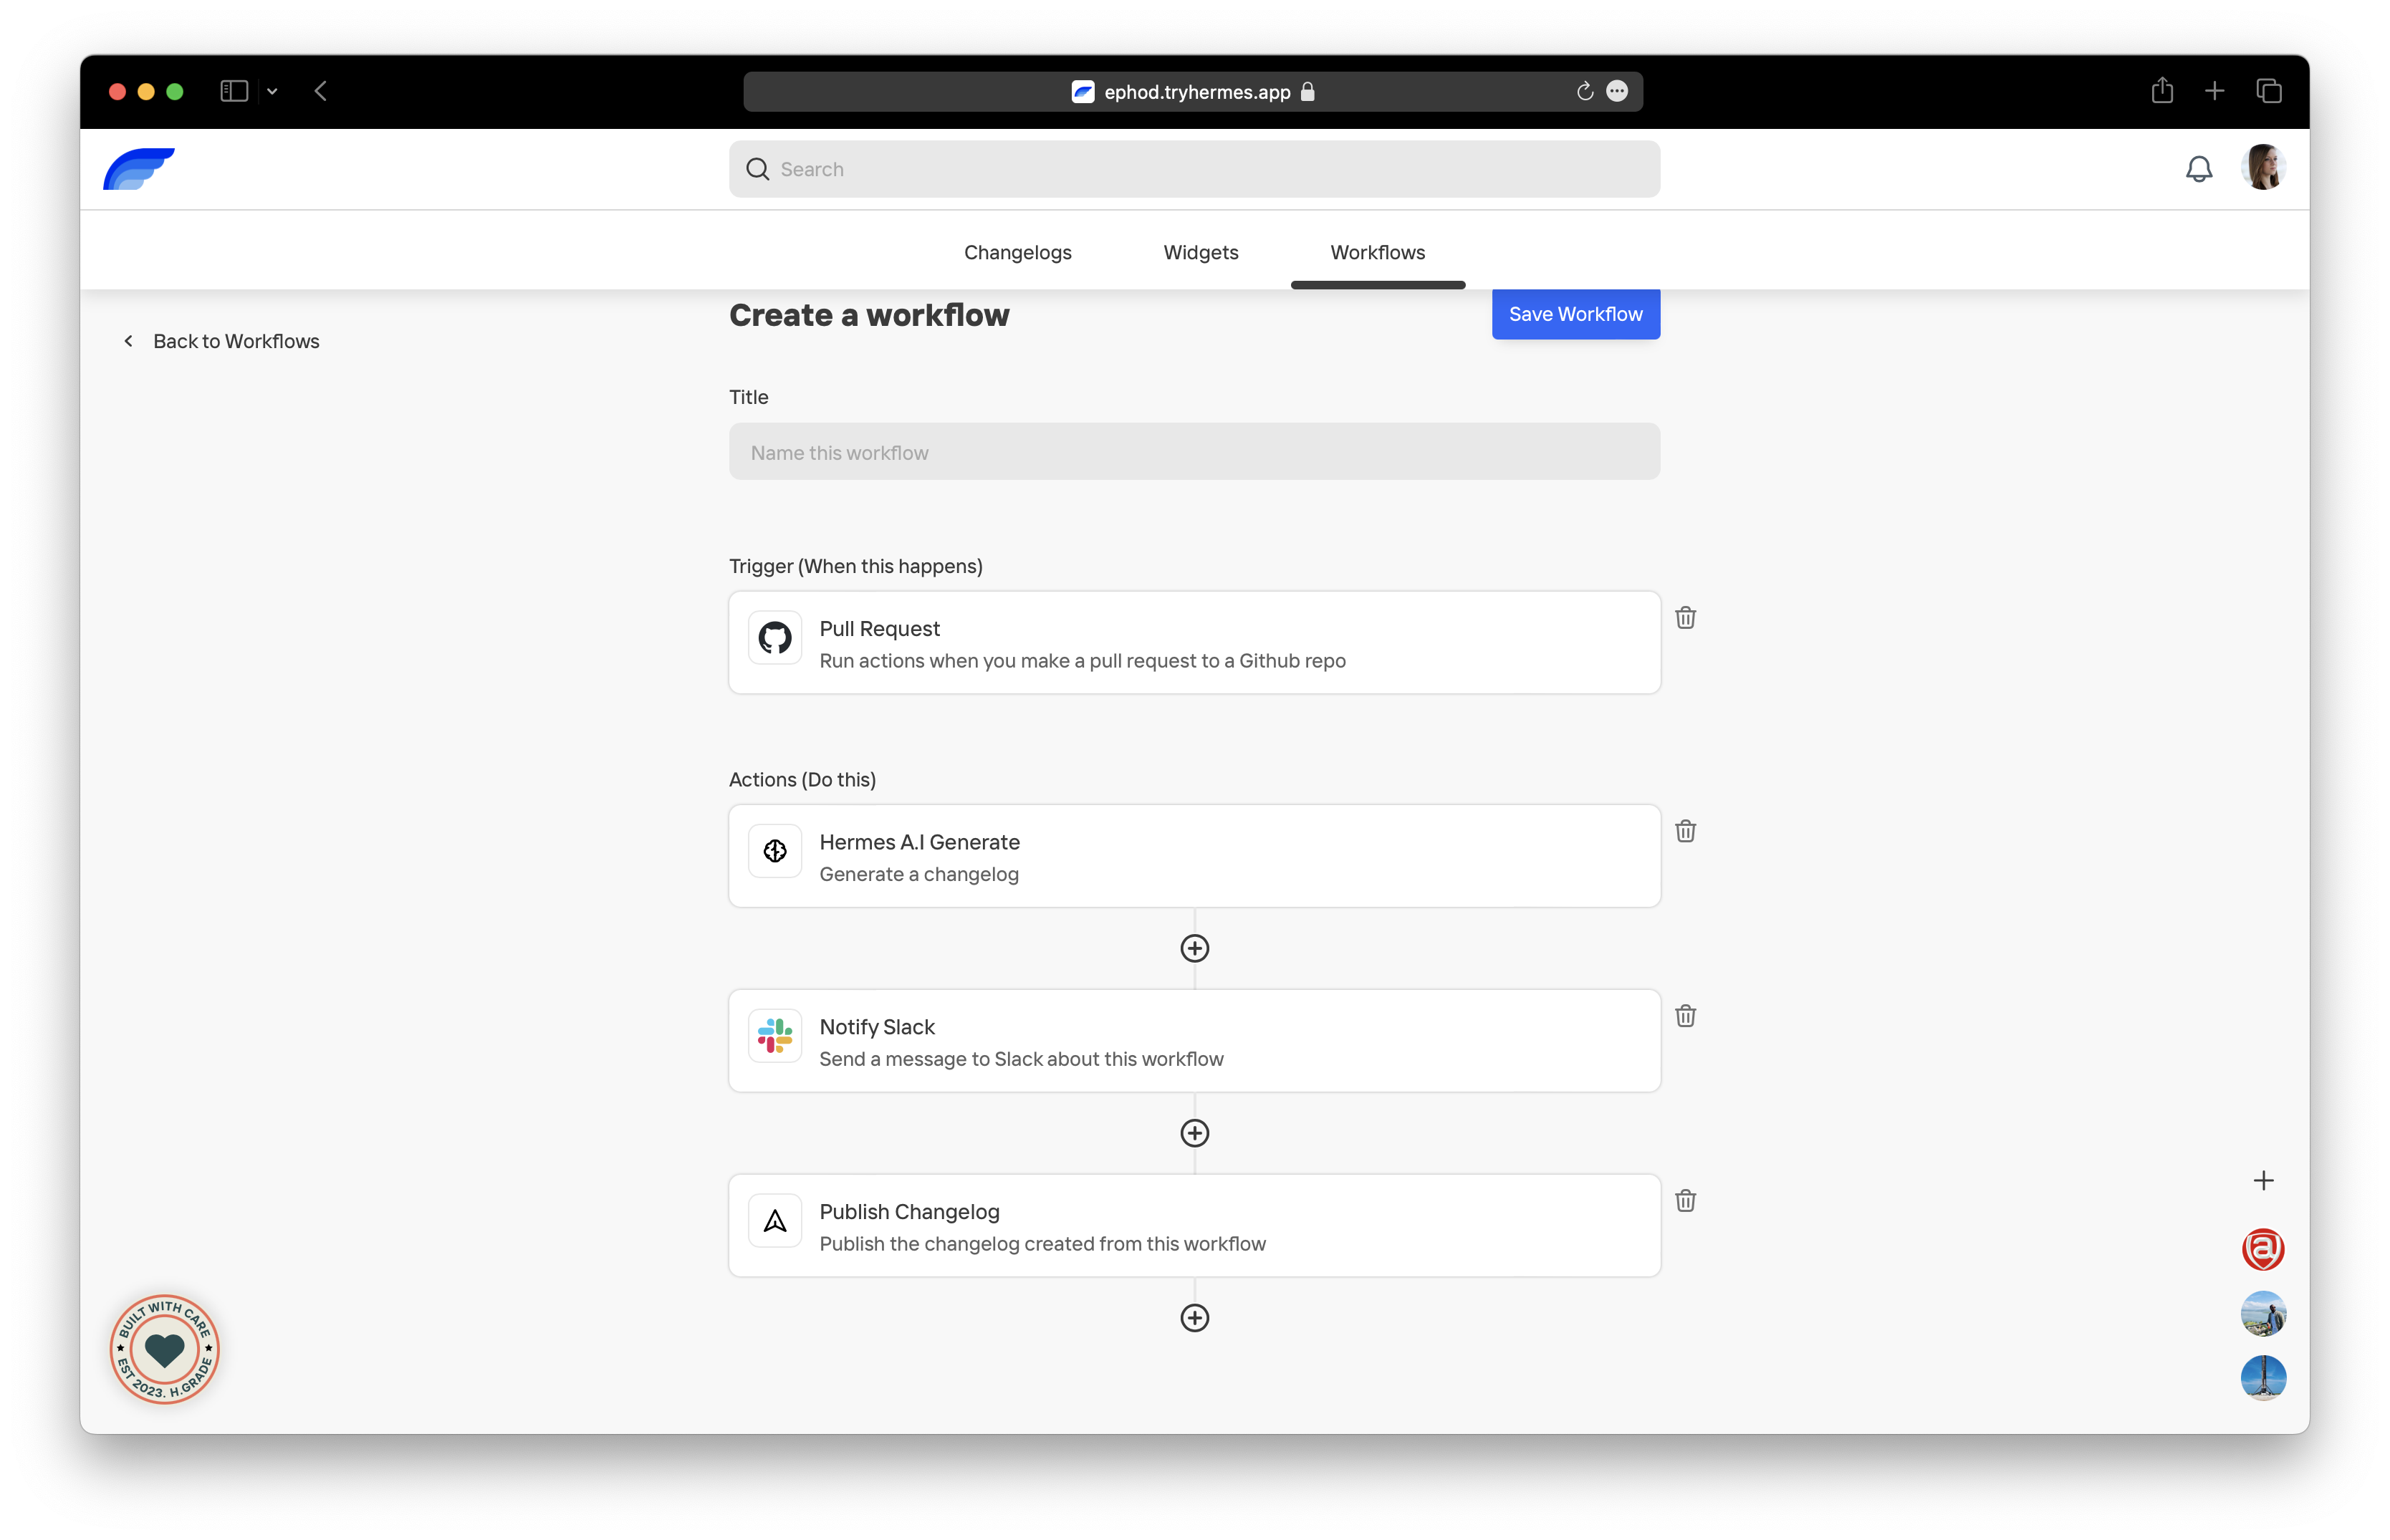Add action below Publish Changelog
Viewport: 2390px width, 1540px height.
[x=1194, y=1318]
